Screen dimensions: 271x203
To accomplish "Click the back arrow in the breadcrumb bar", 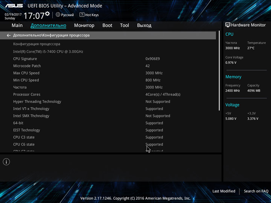I will (x=9, y=35).
